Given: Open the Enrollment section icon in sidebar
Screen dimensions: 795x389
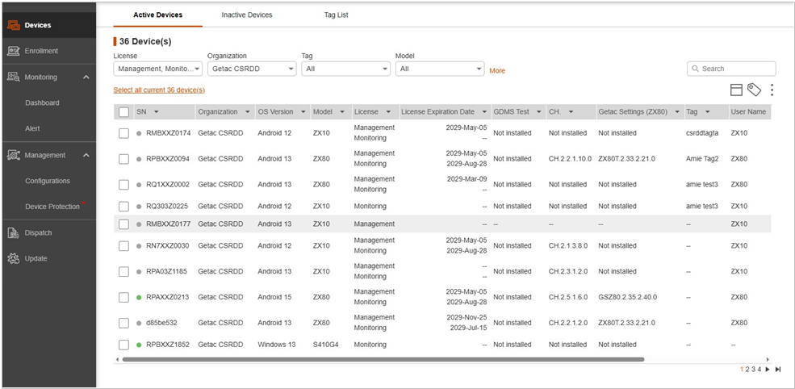Looking at the screenshot, I should (x=13, y=51).
